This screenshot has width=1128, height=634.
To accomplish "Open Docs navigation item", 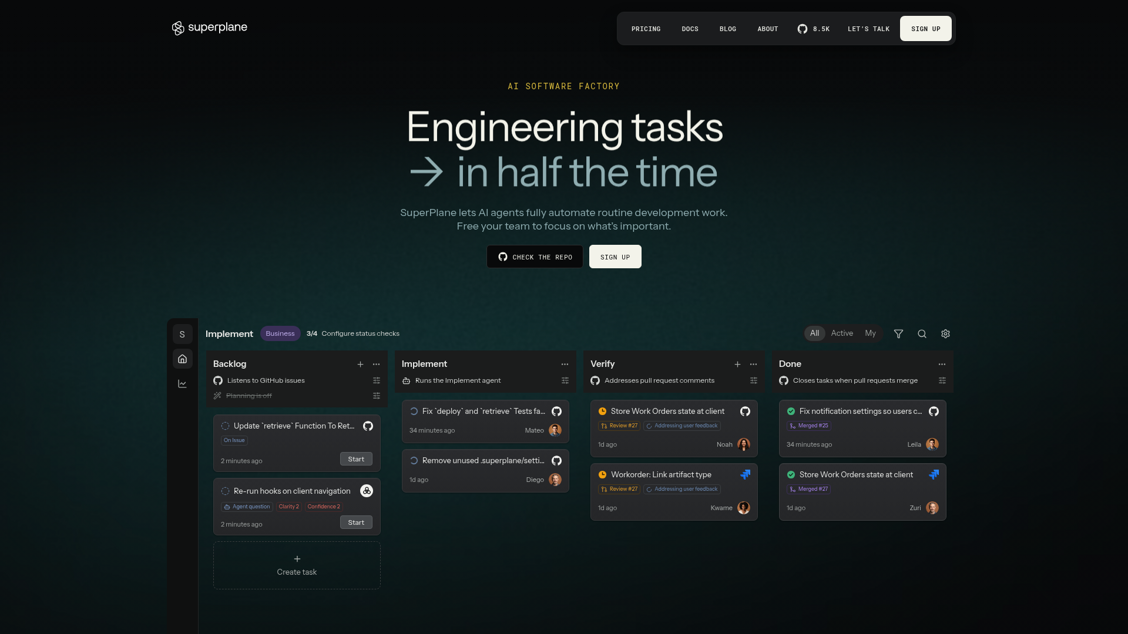I will click(x=690, y=29).
